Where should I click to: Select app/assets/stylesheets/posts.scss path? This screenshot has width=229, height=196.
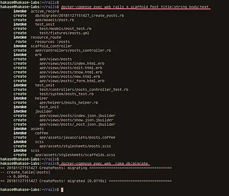[75, 146]
